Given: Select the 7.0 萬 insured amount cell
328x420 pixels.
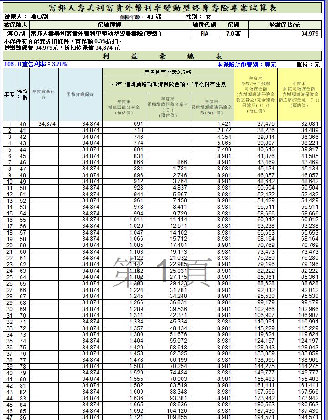Looking at the screenshot, I should [x=233, y=34].
